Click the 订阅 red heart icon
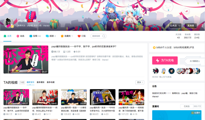 point(79,36)
